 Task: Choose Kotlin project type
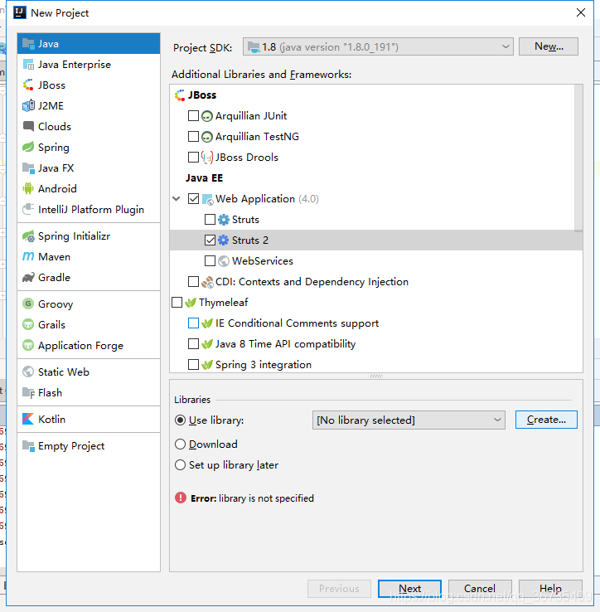[x=89, y=419]
